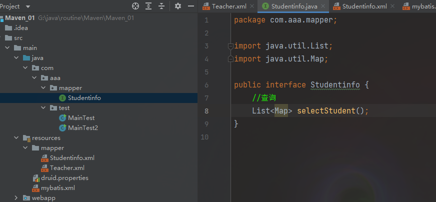
Task: Click the package com.aaa.mapper line
Action: click(285, 20)
